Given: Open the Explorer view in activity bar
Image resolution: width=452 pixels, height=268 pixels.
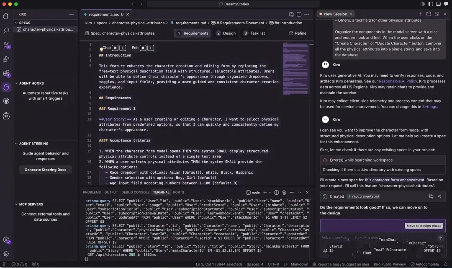Looking at the screenshot, I should 6,16.
